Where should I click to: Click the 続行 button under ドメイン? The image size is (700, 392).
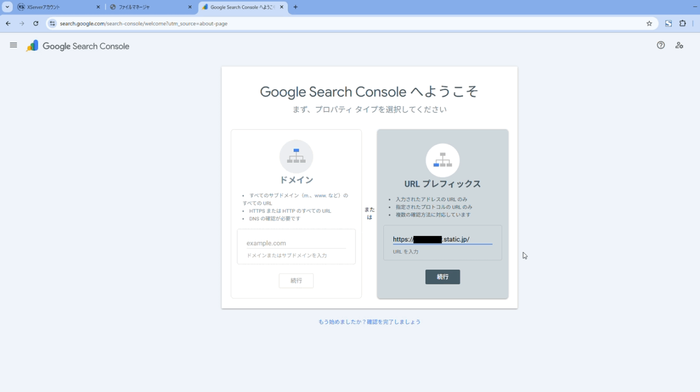pyautogui.click(x=296, y=281)
